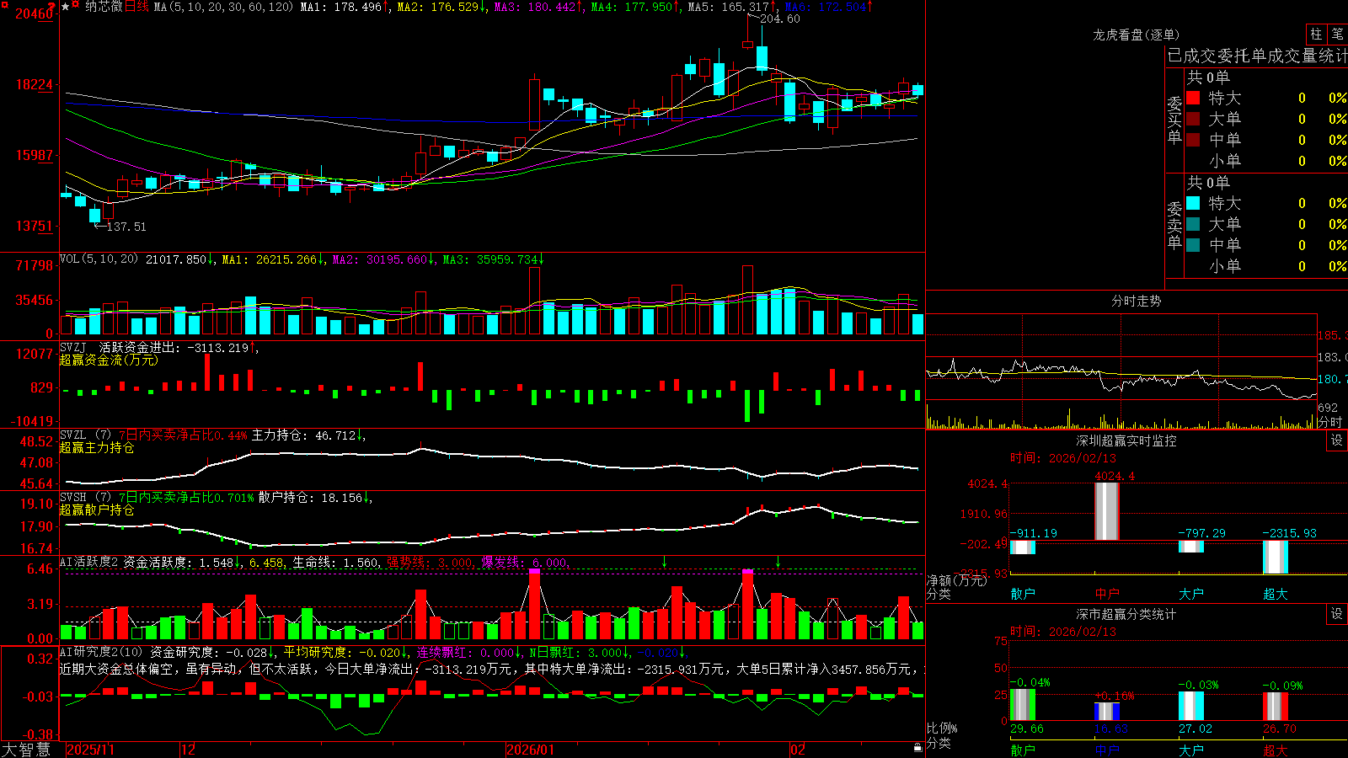Click the 大户 27.02 percentage bar
The image size is (1348, 758).
click(1190, 706)
